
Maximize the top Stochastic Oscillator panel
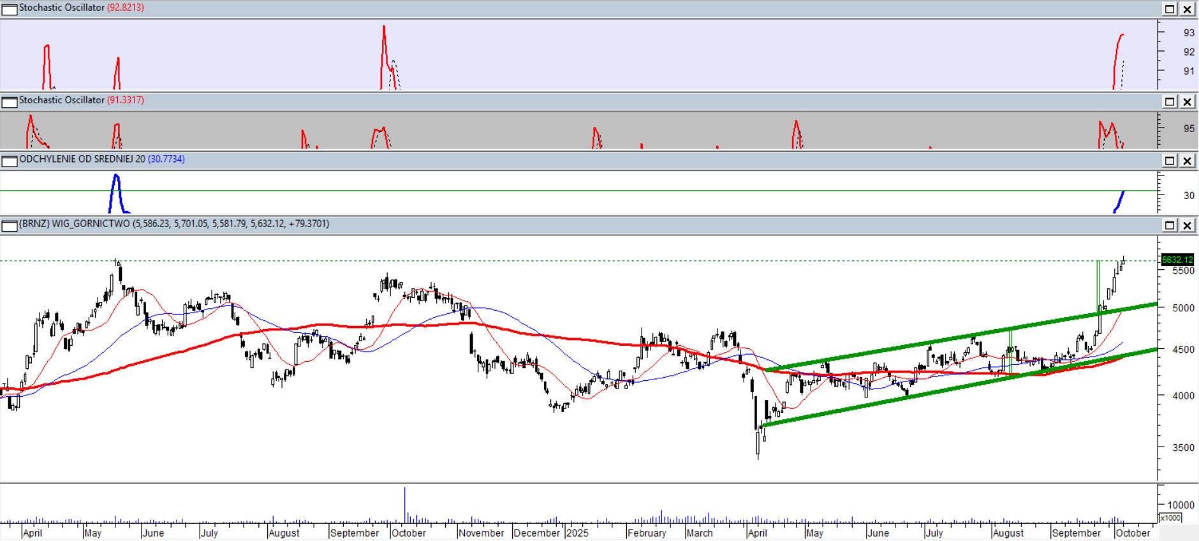tap(1170, 9)
